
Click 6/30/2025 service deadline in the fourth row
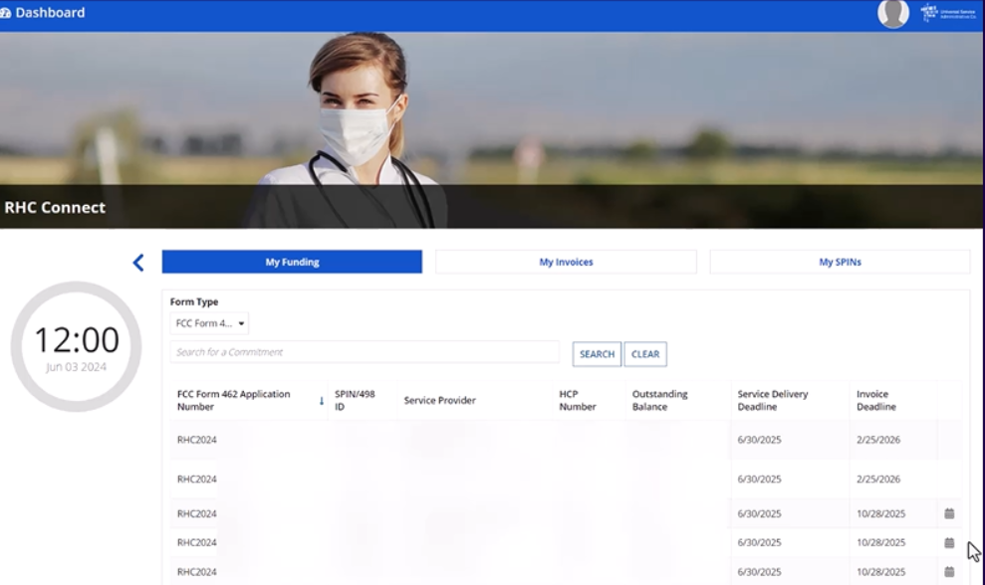[x=760, y=542]
